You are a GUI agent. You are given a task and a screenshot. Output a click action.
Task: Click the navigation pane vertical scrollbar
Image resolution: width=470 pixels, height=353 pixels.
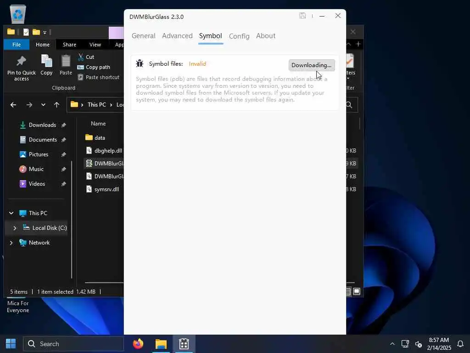click(72, 220)
